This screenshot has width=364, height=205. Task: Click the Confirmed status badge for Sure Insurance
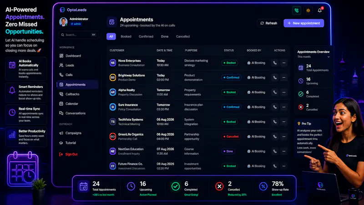[x=231, y=107]
